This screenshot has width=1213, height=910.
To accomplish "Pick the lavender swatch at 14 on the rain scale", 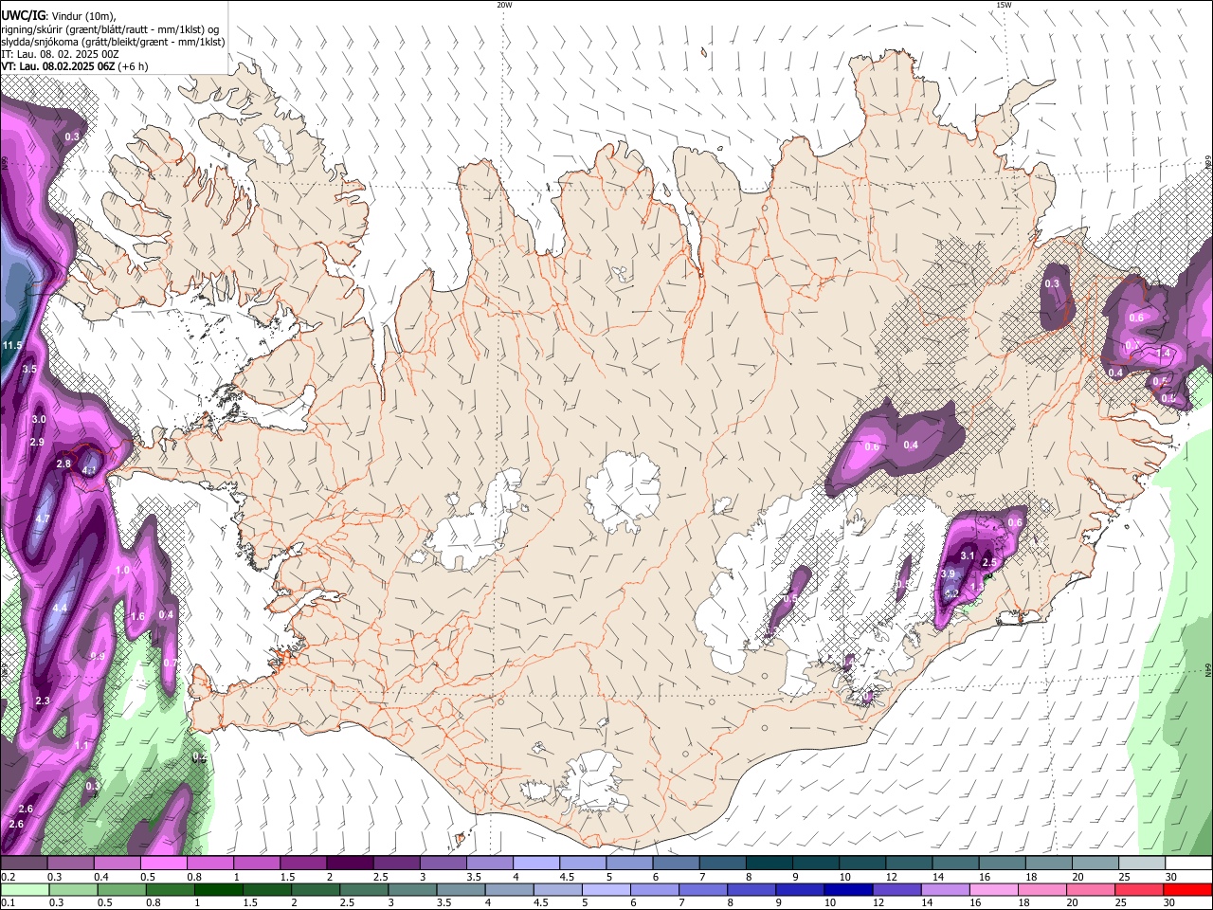I will click(x=946, y=889).
